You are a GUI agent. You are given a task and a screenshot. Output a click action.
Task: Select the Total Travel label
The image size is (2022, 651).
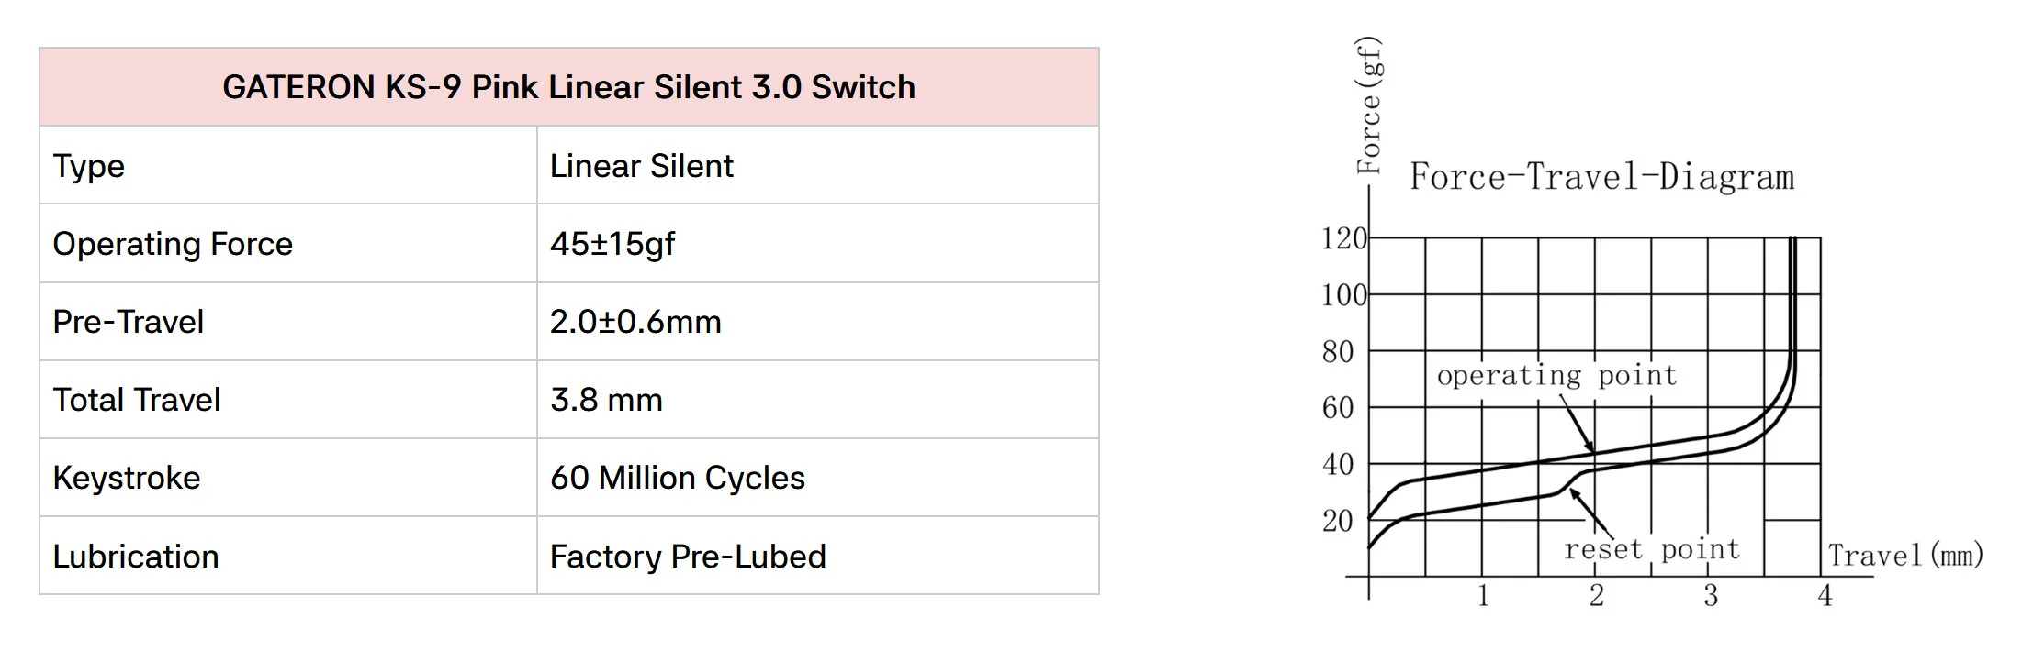(137, 400)
